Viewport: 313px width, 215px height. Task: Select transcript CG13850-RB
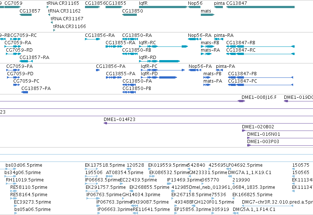coord(136,50)
